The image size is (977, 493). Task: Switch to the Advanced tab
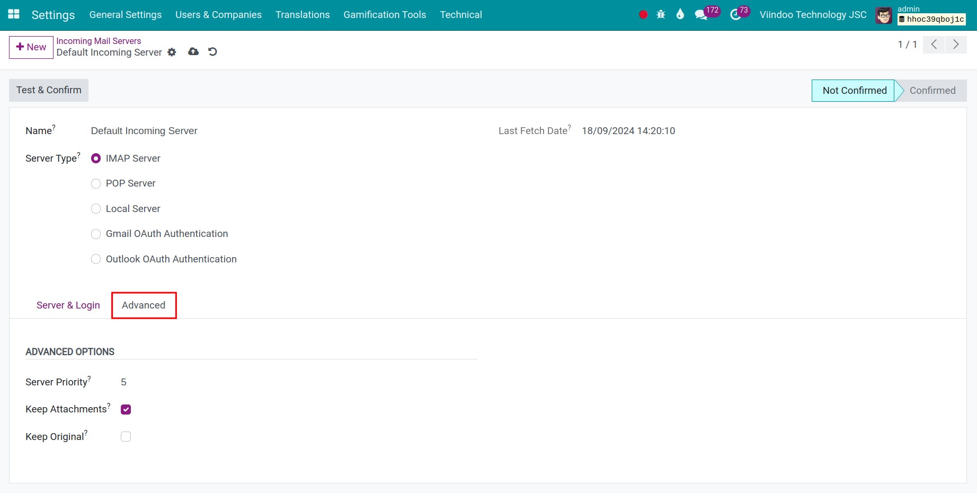click(144, 305)
